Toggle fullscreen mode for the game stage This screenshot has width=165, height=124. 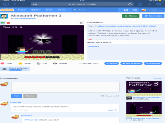click(81, 23)
